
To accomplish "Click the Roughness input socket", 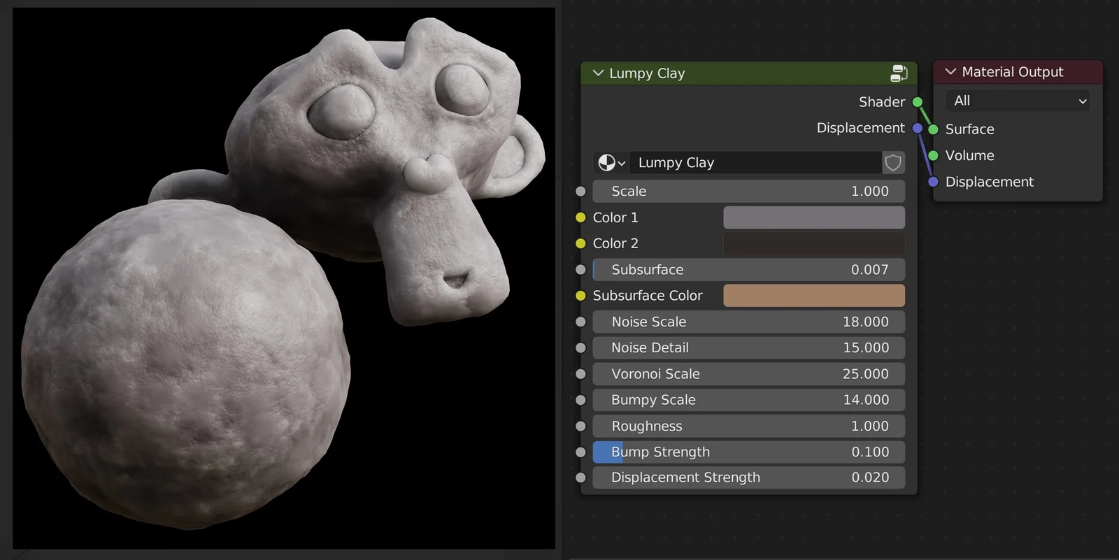I will pos(580,426).
